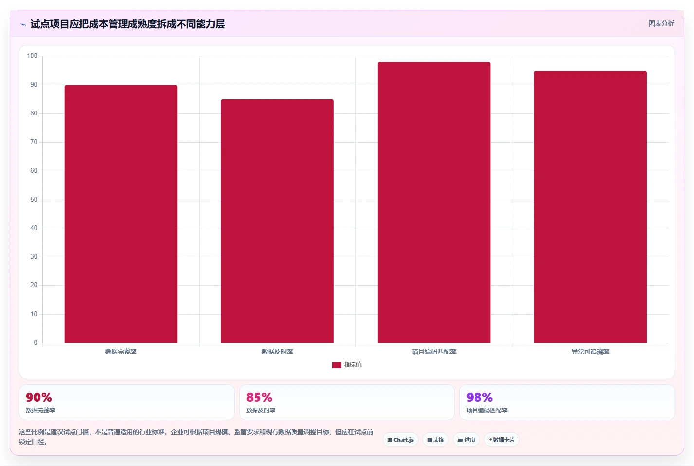Click the 指标值 legend text

point(353,365)
